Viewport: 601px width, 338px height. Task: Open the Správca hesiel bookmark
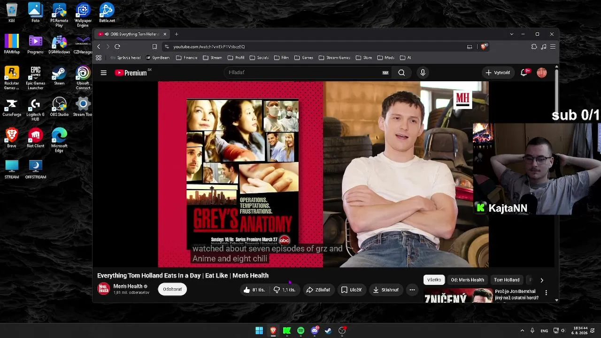(125, 58)
